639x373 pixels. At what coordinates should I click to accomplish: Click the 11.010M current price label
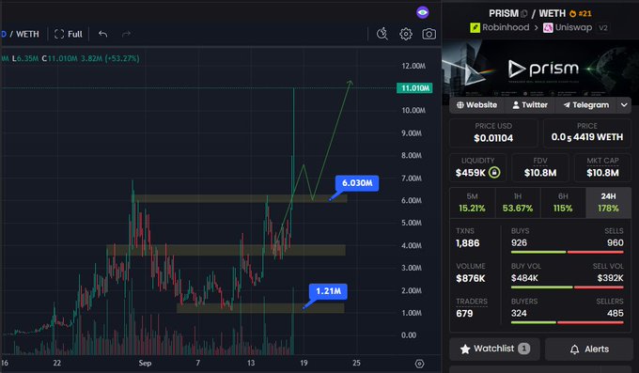(x=414, y=88)
